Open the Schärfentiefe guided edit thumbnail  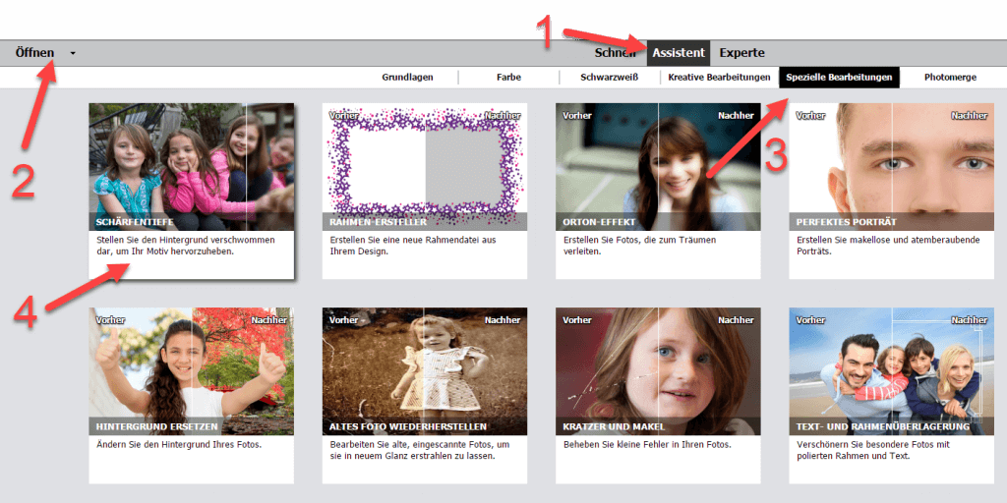192,167
